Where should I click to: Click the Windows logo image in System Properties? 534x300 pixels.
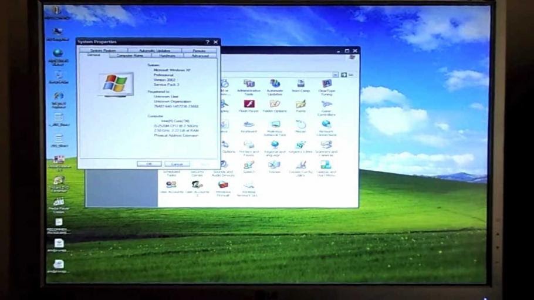[116, 84]
